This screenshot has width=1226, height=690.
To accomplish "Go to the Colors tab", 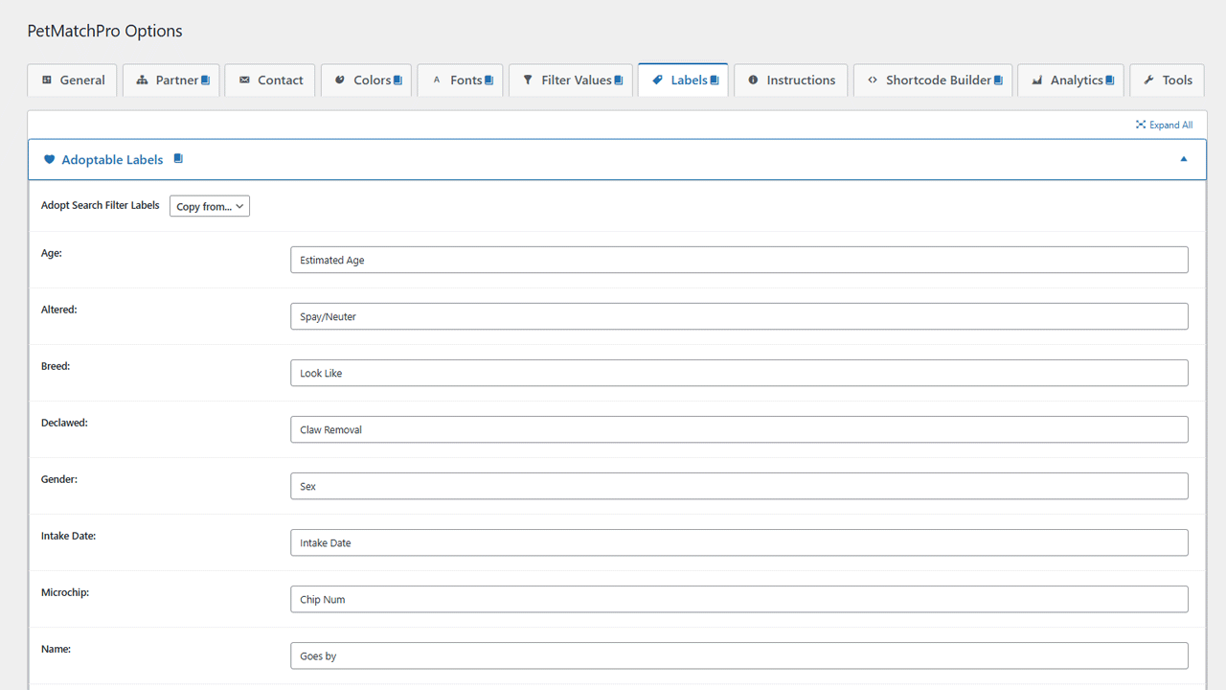I will tap(366, 80).
